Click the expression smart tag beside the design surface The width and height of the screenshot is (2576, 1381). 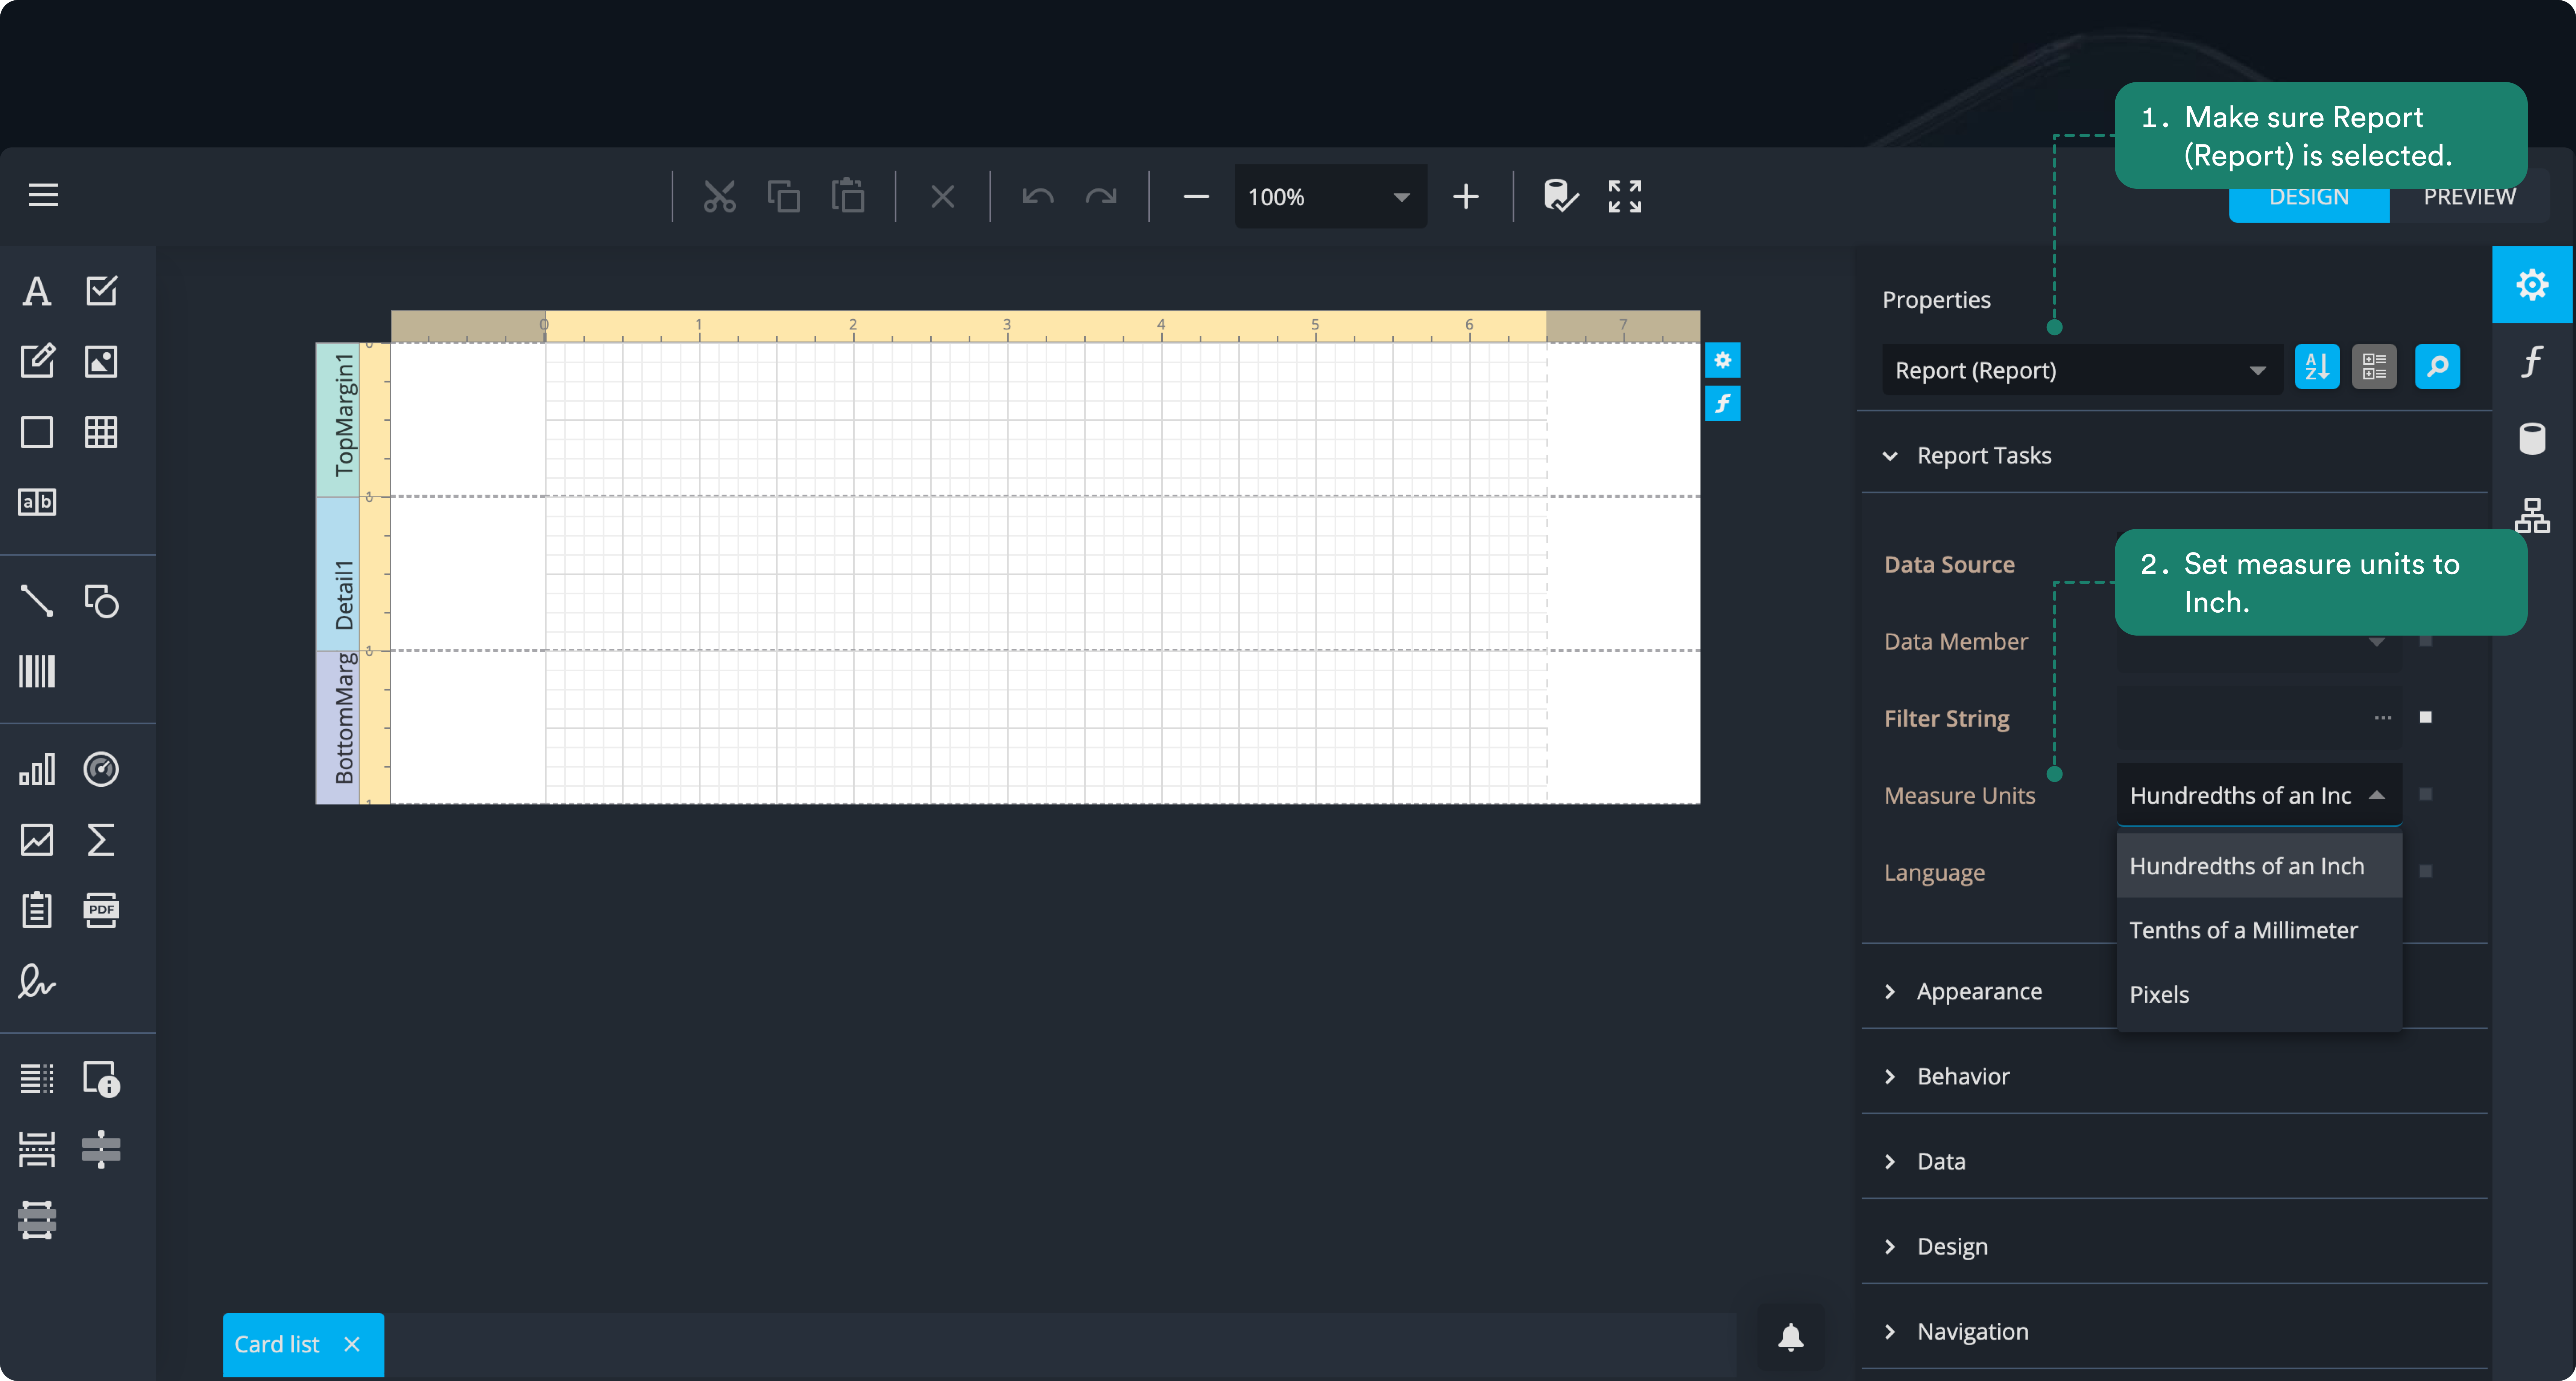point(1722,403)
